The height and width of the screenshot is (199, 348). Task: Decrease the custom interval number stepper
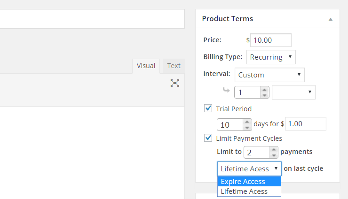[264, 95]
